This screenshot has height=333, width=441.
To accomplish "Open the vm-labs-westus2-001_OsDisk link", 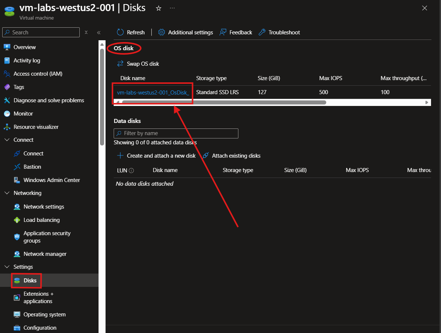I will [x=153, y=92].
